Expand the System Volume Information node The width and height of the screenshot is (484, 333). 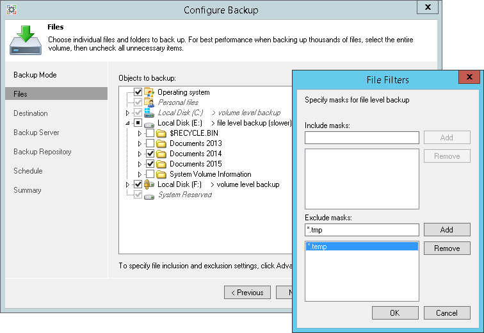coord(140,174)
